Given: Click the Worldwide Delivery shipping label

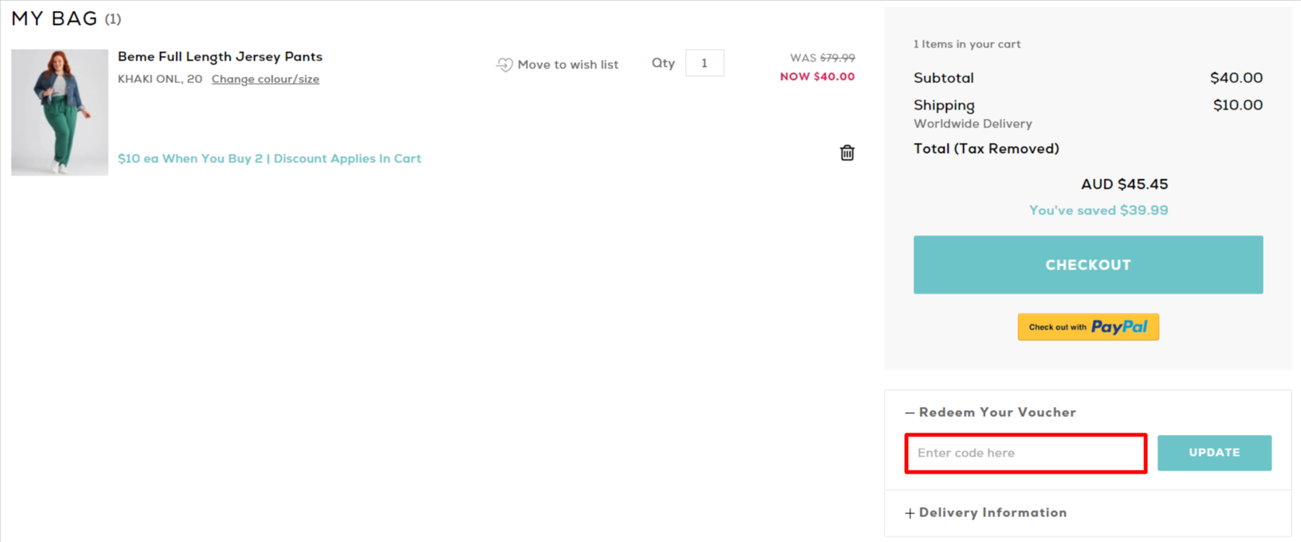Looking at the screenshot, I should (x=972, y=124).
